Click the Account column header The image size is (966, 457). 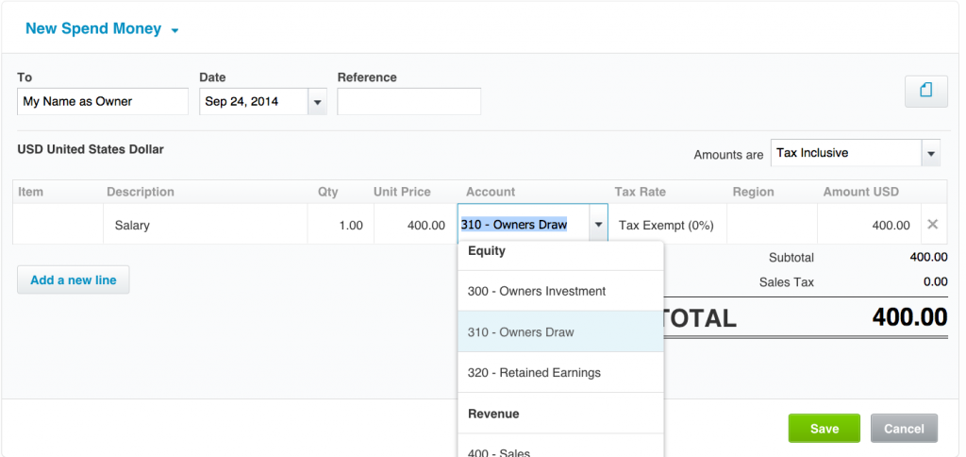pos(491,192)
